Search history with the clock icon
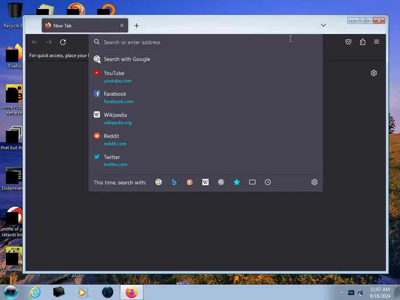 point(268,182)
